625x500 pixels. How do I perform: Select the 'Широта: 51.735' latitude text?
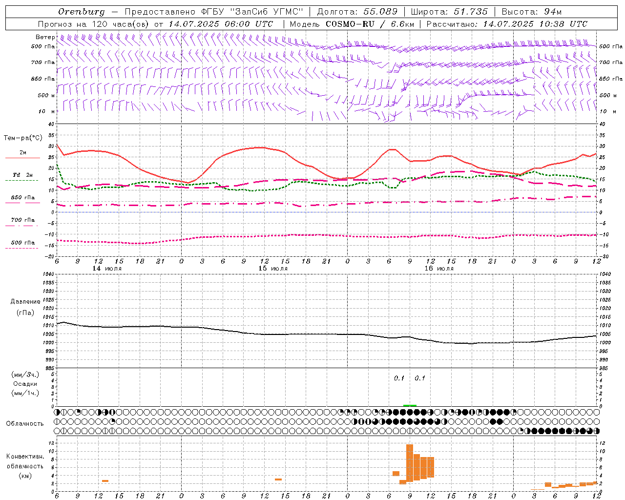[x=449, y=12]
